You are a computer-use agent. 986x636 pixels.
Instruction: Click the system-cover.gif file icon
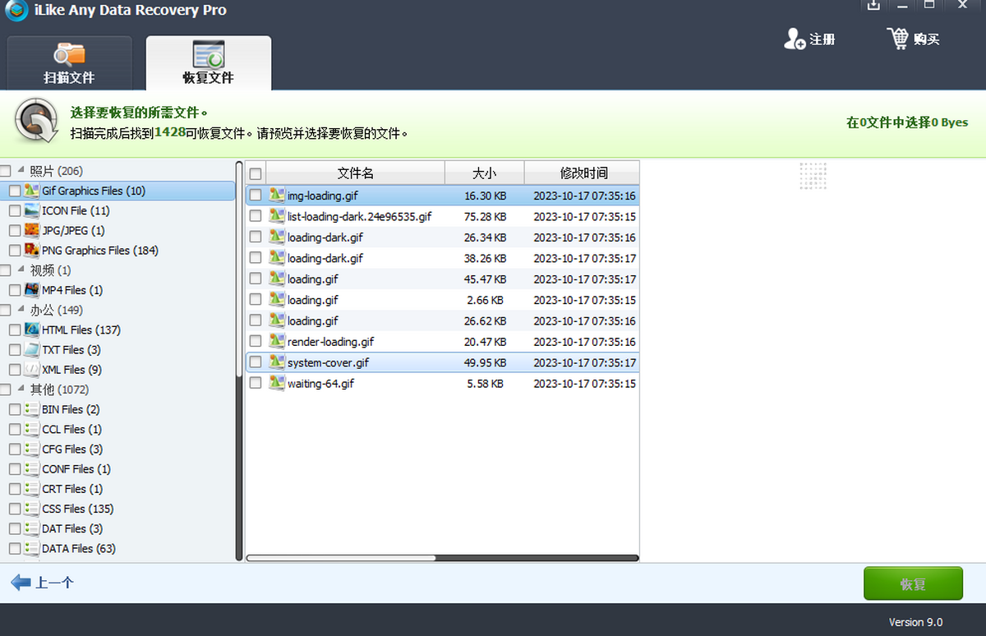[x=277, y=362]
